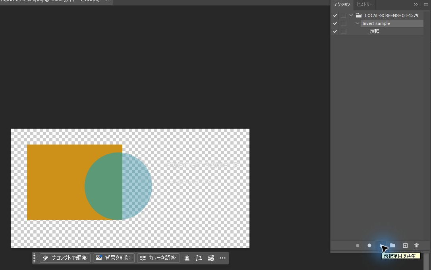Collapse the panel group with double arrows
The width and height of the screenshot is (431, 270).
click(416, 4)
